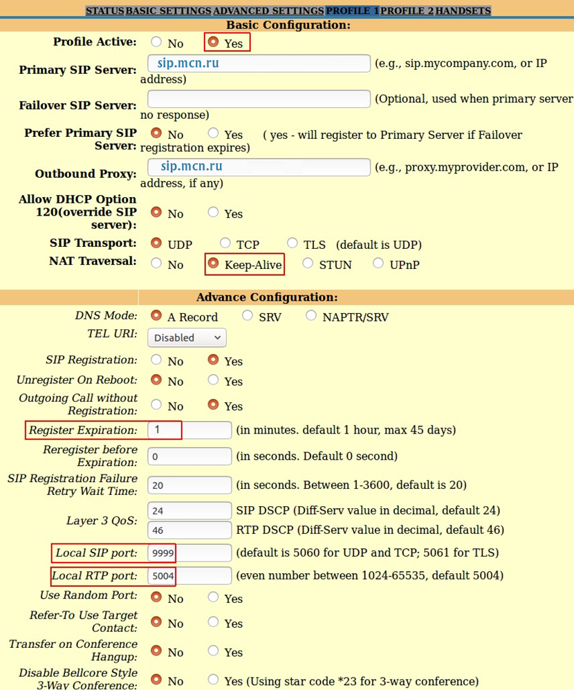Select SRV DNS Mode
The image size is (574, 690).
248,315
